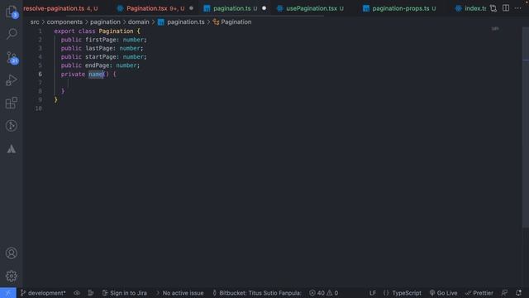Click the remote window indicator in status bar
This screenshot has width=529, height=298.
point(8,293)
